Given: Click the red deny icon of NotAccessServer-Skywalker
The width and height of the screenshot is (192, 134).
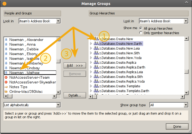Looking at the screenshot, I should [x=6, y=82].
